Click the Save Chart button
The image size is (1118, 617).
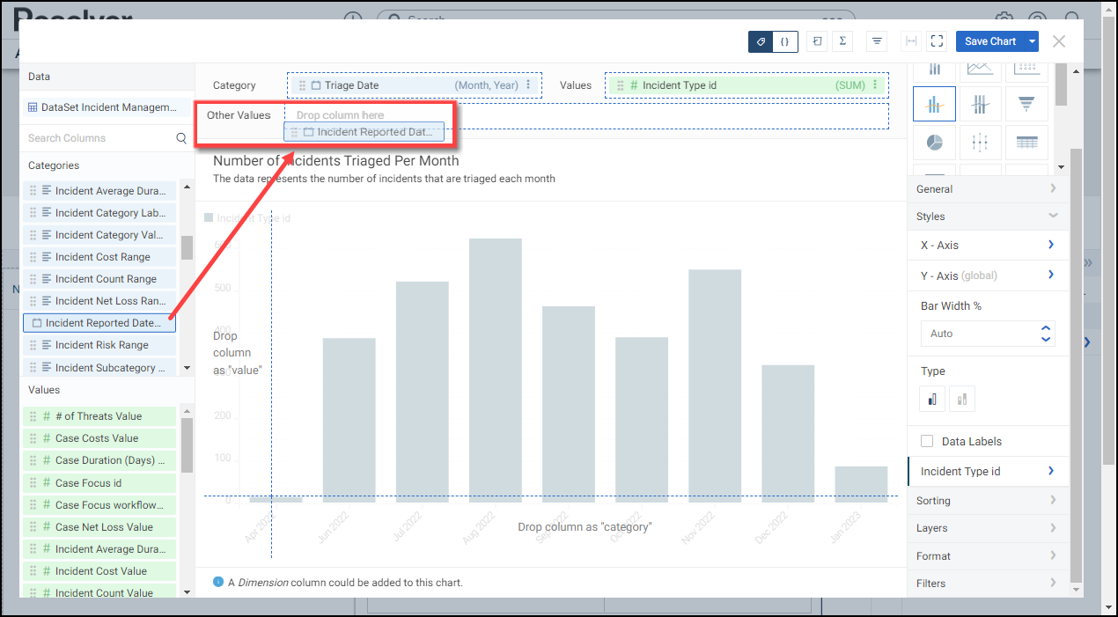[x=989, y=41]
